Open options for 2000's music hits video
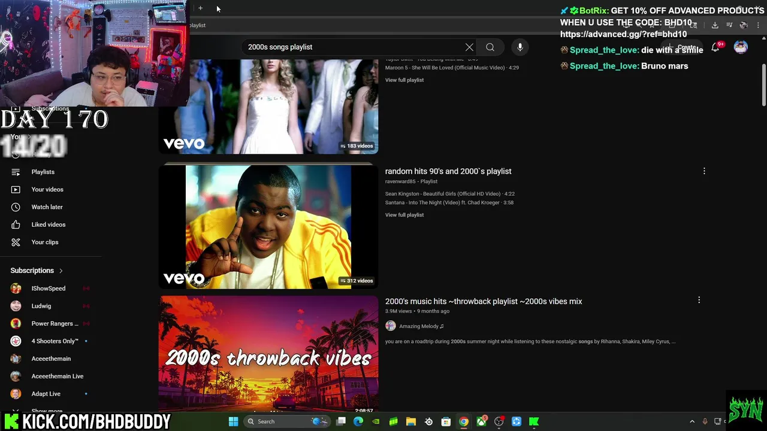The height and width of the screenshot is (431, 767). tap(699, 300)
